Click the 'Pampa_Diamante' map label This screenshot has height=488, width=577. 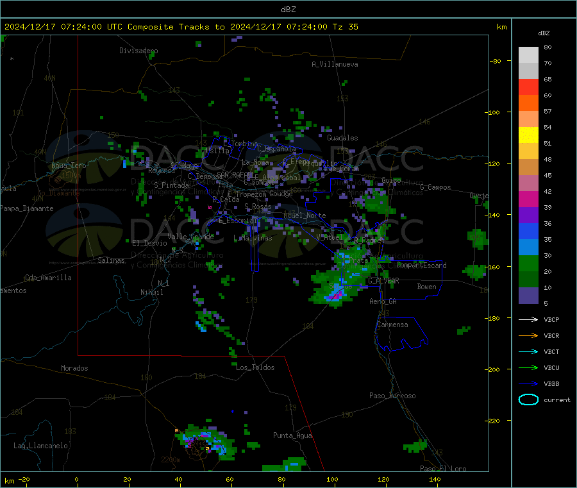click(27, 208)
